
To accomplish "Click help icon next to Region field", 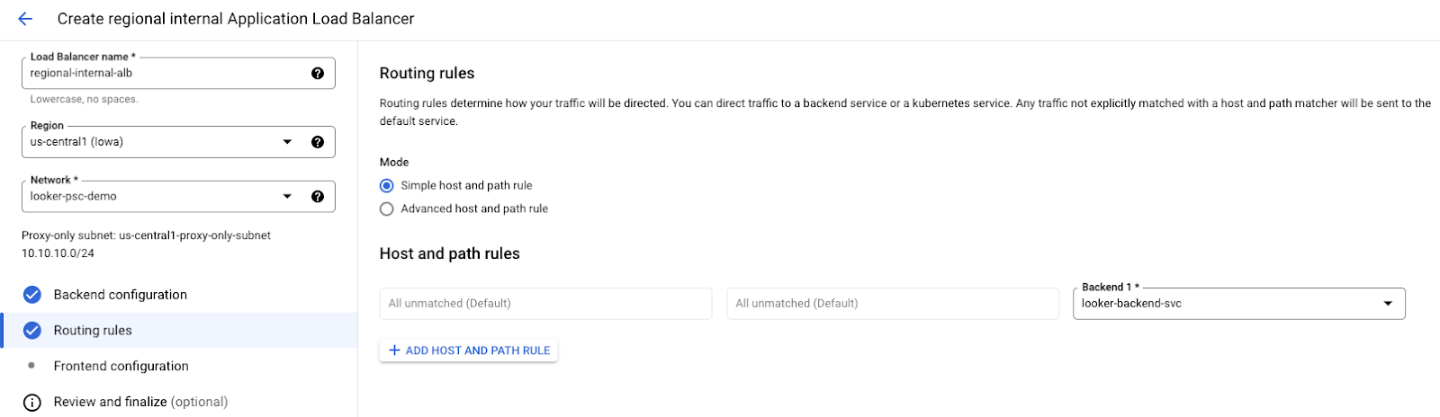I will click(318, 142).
